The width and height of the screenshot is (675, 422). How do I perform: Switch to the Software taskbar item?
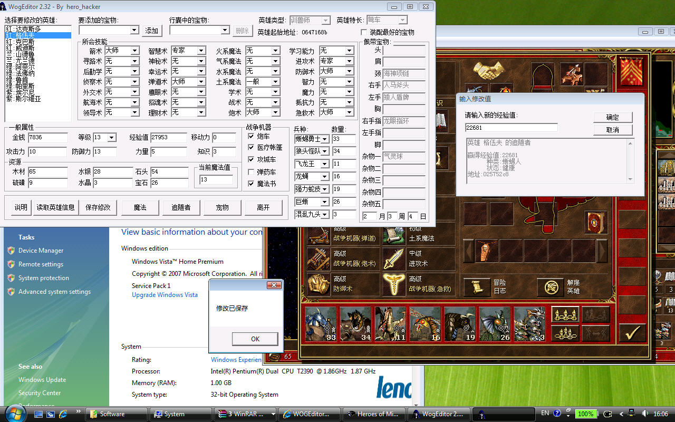click(117, 414)
